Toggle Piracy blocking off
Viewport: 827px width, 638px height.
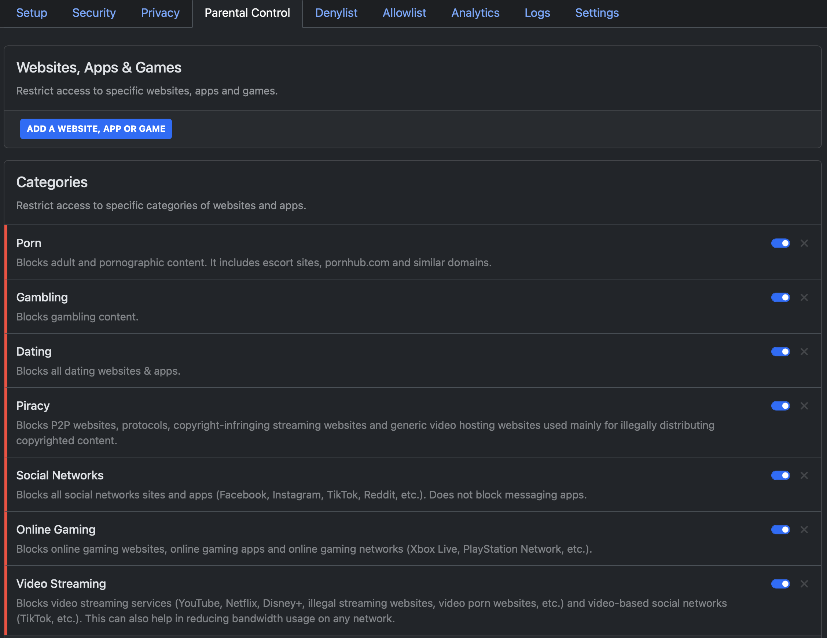(x=780, y=406)
